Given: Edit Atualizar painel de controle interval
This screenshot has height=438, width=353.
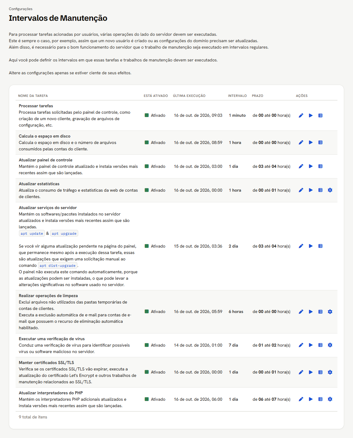Looking at the screenshot, I should point(301,166).
